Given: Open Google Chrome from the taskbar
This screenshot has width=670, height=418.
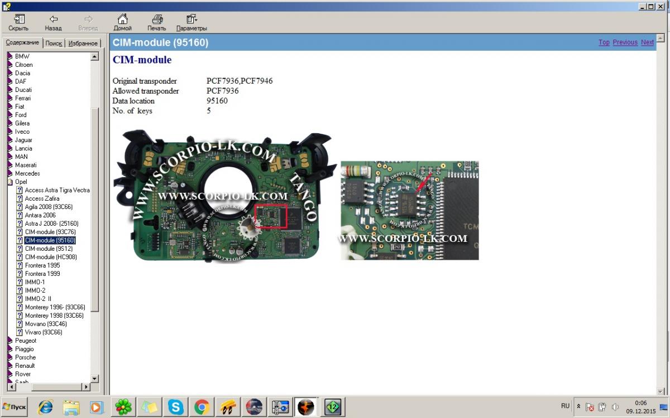Looking at the screenshot, I should (x=202, y=407).
